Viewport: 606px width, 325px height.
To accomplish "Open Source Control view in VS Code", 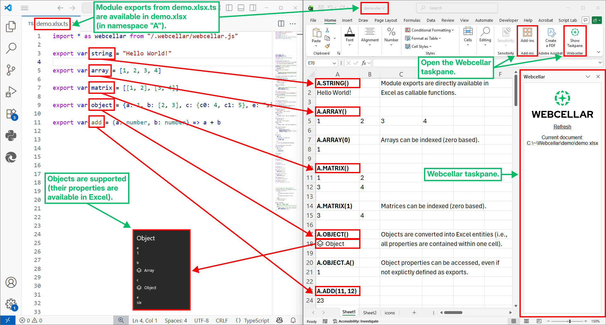I will tap(11, 70).
